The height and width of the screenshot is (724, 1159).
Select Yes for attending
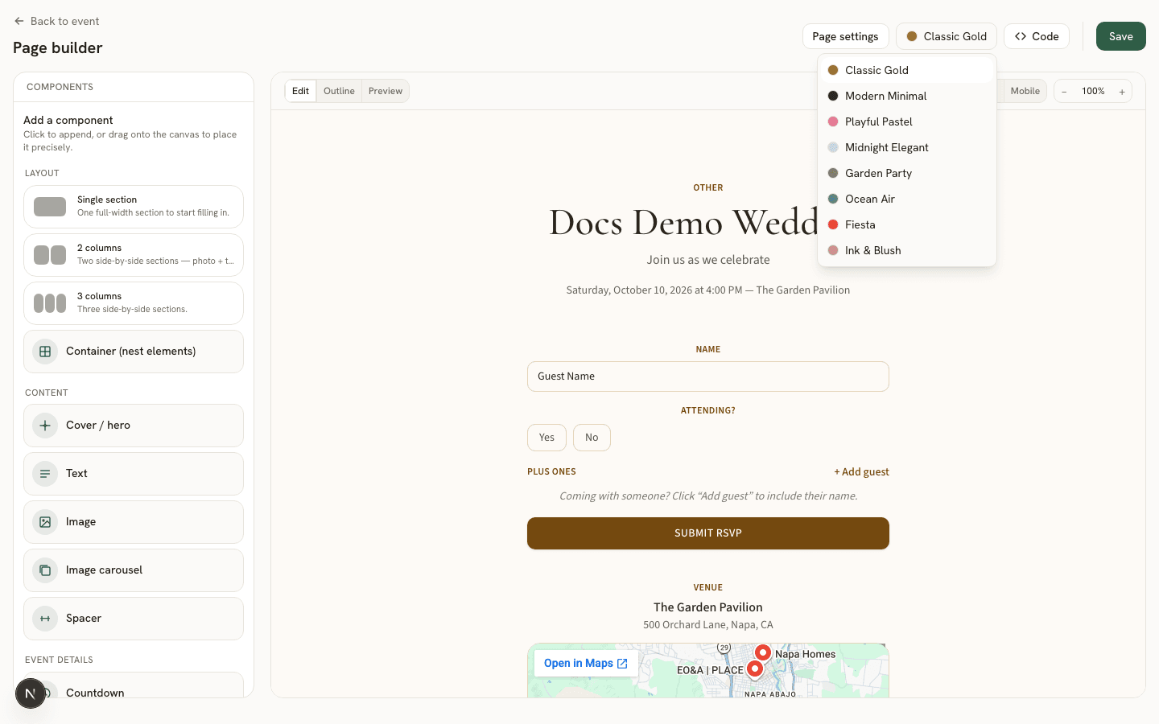coord(547,438)
